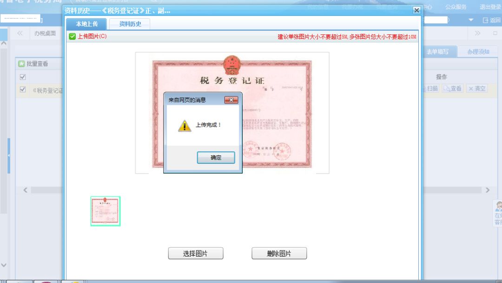Viewport: 502px width, 283px height.
Task: Collapse the left panel with double chevron
Action: [x=20, y=33]
